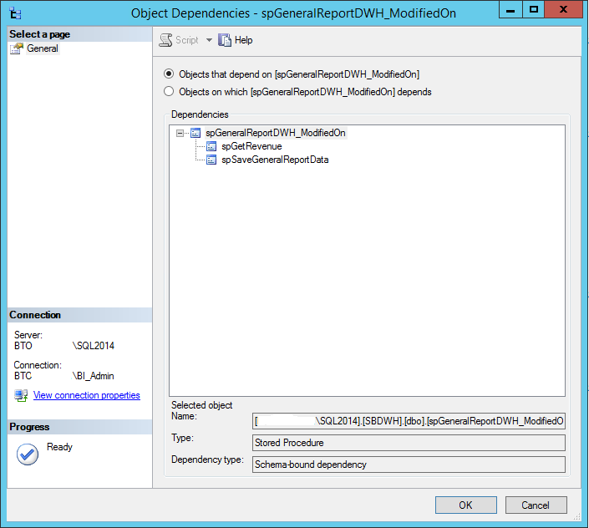Click the resize grip at dialog corner

coord(577,517)
